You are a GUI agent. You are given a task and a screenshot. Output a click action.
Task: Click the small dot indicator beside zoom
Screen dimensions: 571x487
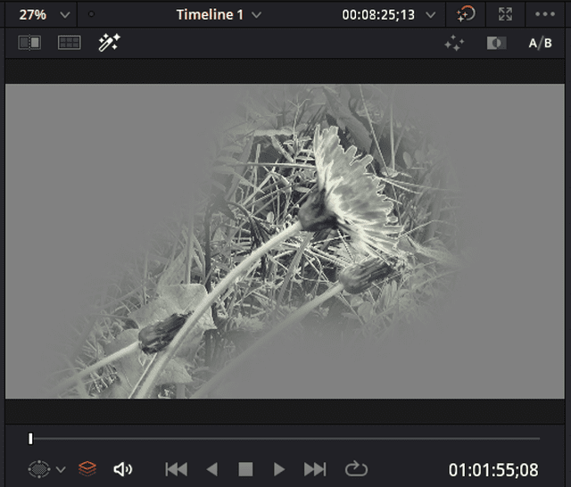click(91, 14)
